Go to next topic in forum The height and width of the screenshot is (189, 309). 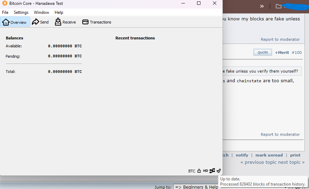pos(291,162)
